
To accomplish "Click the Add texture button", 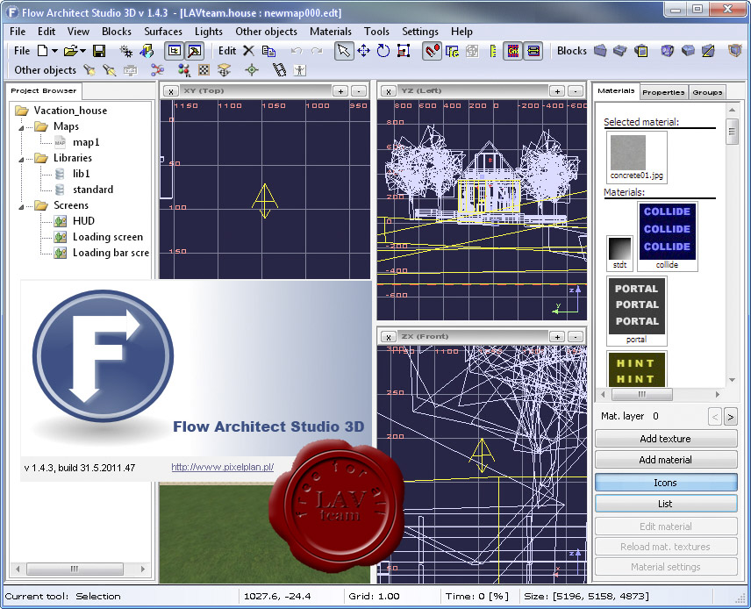I will click(x=666, y=439).
